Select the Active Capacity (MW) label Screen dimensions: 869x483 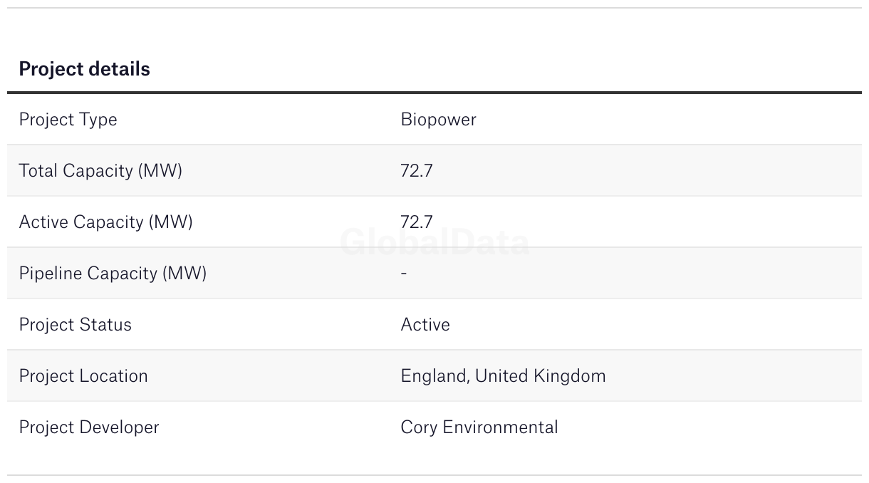tap(105, 222)
